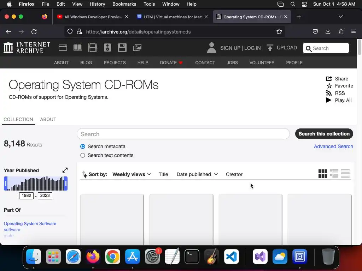Open the RSS feed link
The image size is (362, 271).
[x=335, y=93]
